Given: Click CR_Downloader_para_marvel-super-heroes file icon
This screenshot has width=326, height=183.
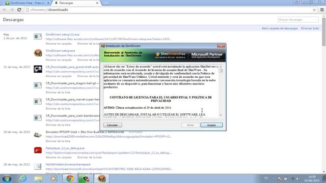Looking at the screenshot, I should point(38,102).
